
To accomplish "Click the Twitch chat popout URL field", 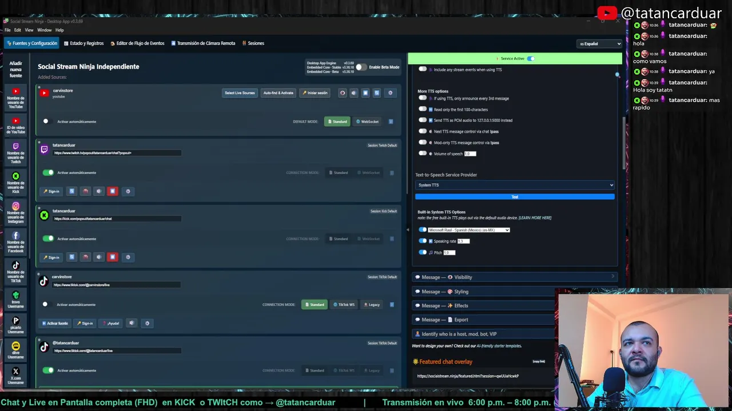I will (117, 153).
